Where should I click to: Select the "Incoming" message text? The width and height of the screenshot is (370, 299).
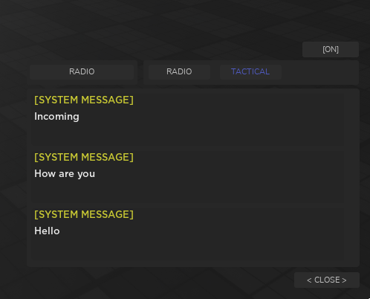56,117
